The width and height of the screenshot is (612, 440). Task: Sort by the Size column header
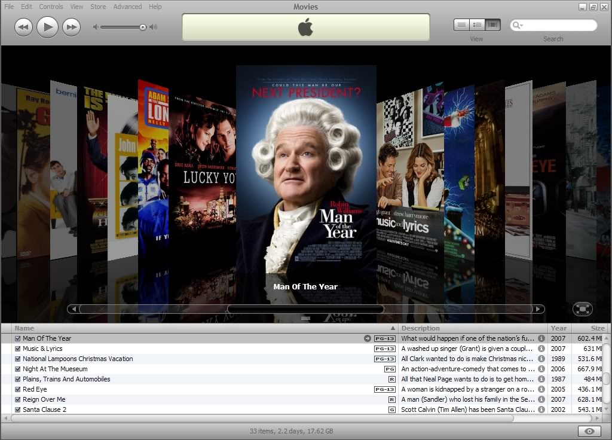(589, 328)
